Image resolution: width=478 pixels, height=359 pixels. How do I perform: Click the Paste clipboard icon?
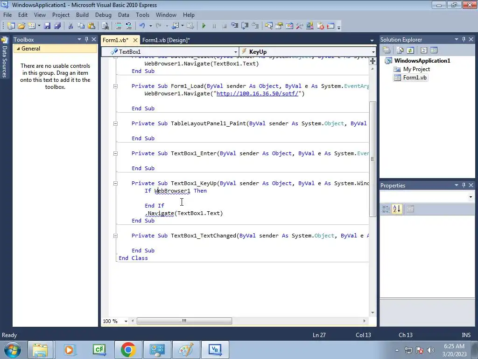(x=91, y=26)
